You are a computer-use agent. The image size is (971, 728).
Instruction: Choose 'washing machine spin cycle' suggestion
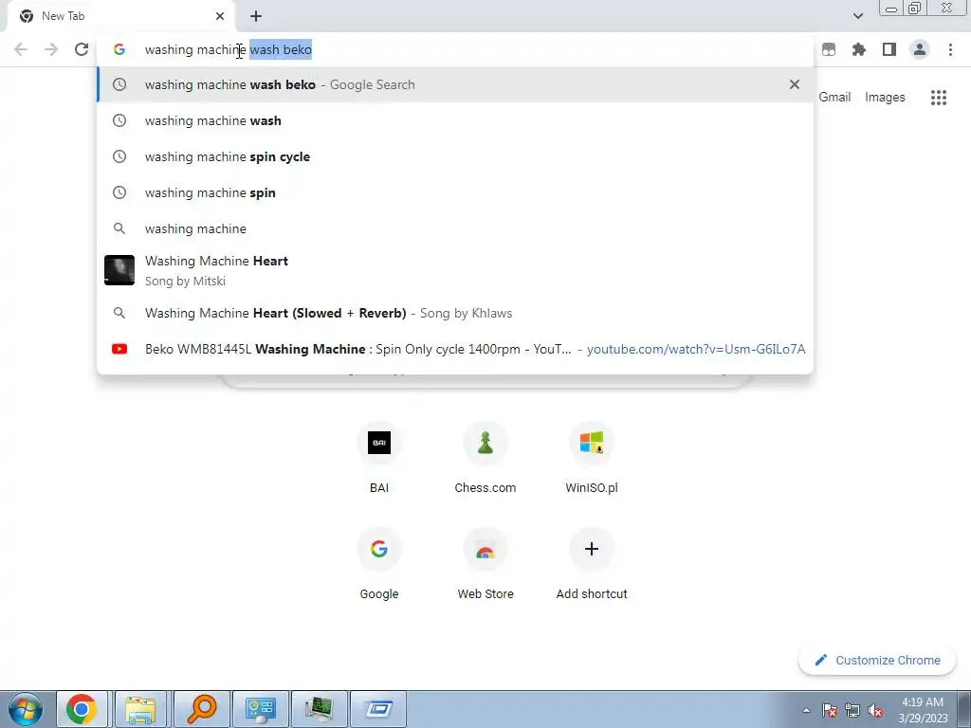(455, 156)
